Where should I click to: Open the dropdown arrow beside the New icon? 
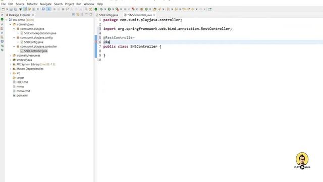(7, 9)
